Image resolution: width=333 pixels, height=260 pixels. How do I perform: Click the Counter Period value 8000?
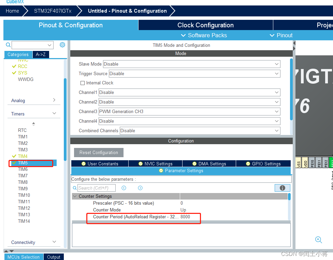185,217
